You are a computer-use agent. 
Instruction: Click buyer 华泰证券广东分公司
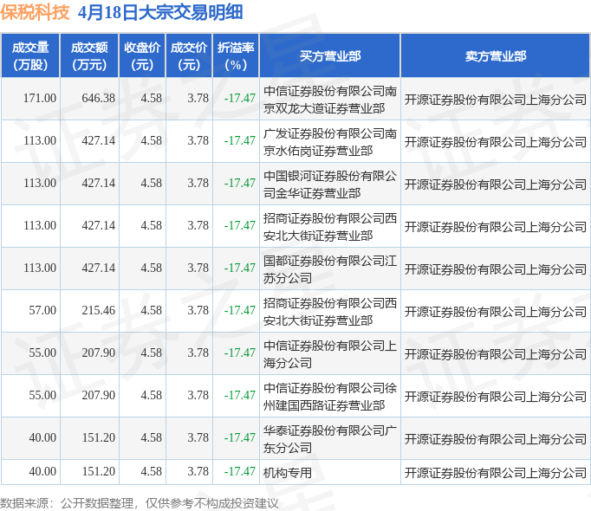pyautogui.click(x=330, y=439)
